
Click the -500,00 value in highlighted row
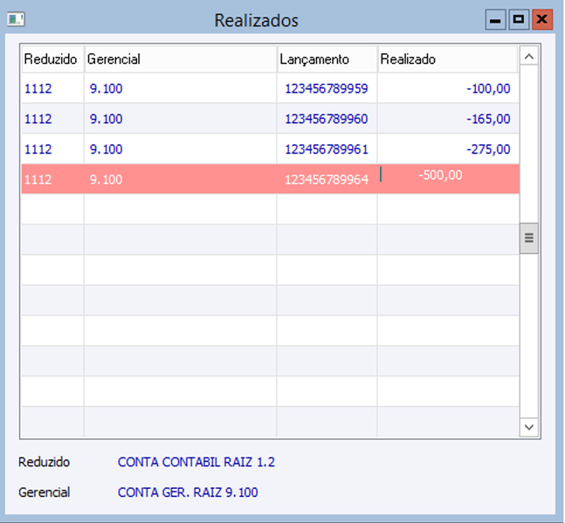point(440,175)
